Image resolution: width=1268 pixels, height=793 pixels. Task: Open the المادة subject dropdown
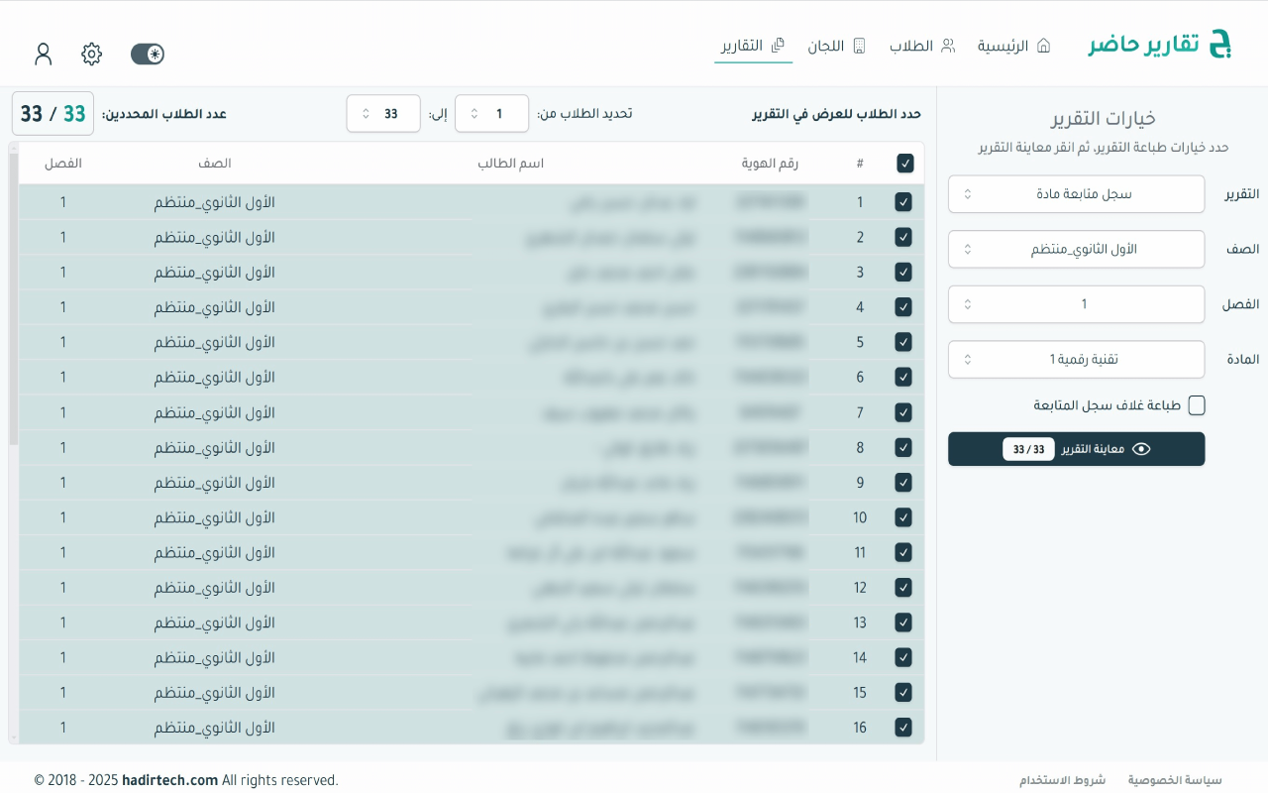1076,359
